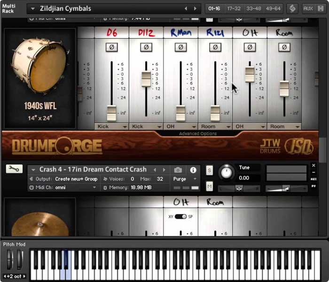The image size is (329, 282).
Task: Invert phase on the D6 channel
Action: [112, 47]
